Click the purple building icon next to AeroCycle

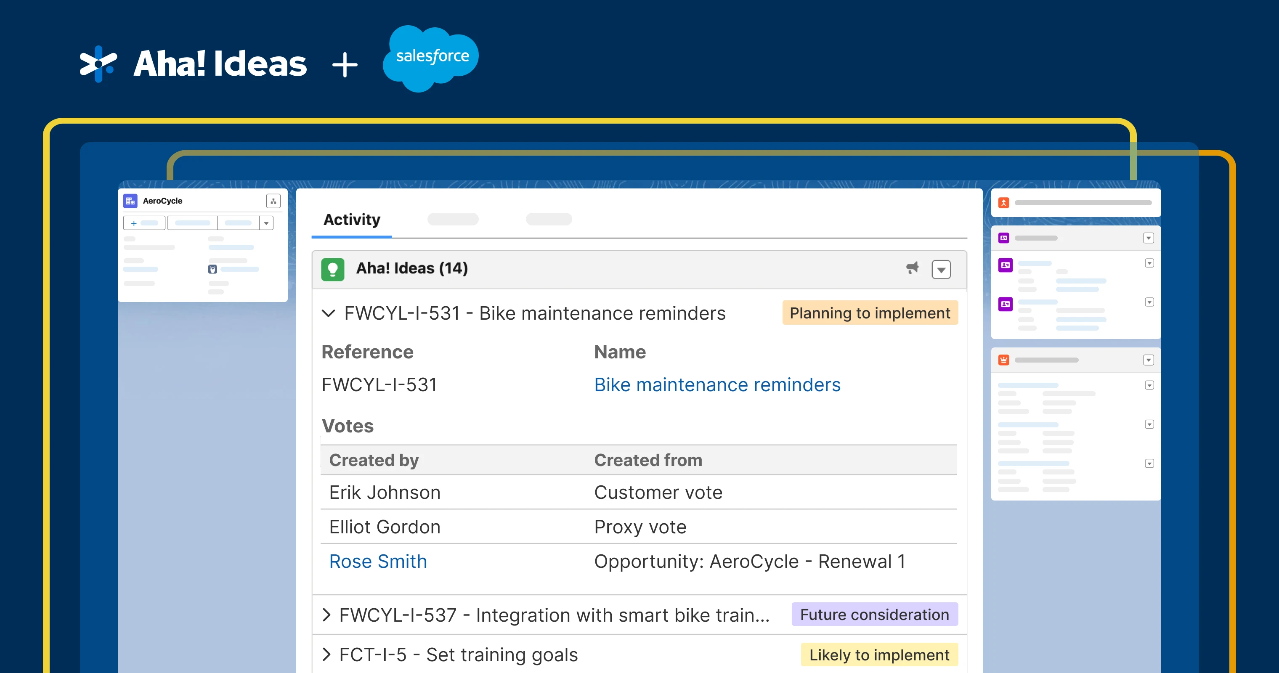130,201
